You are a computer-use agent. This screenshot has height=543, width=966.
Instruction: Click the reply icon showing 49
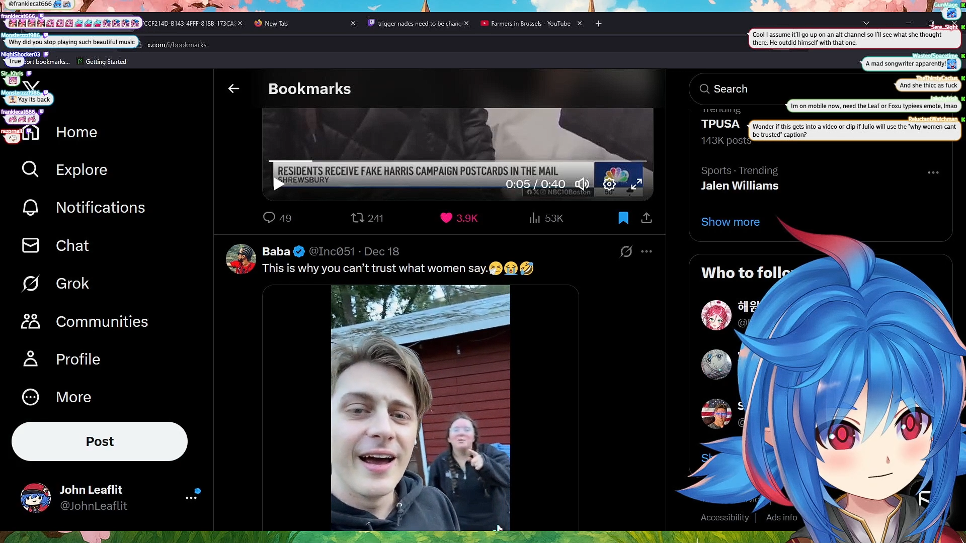(x=270, y=218)
